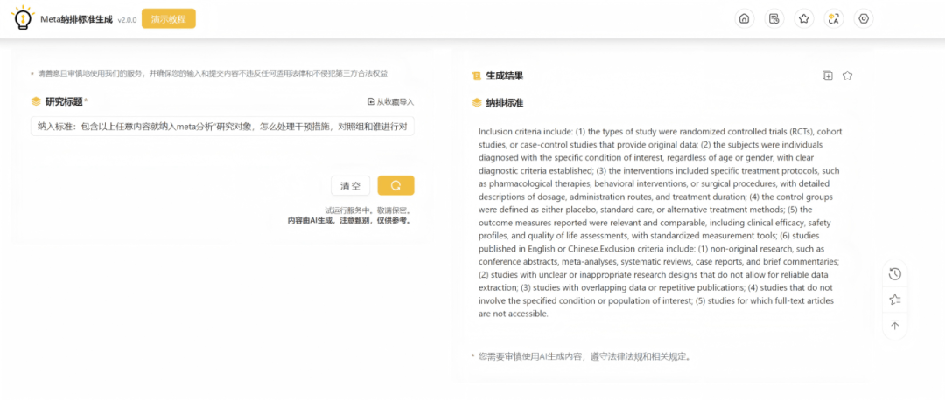Click the Meta纳排标准生成 app title
This screenshot has height=400, width=945.
tap(76, 19)
